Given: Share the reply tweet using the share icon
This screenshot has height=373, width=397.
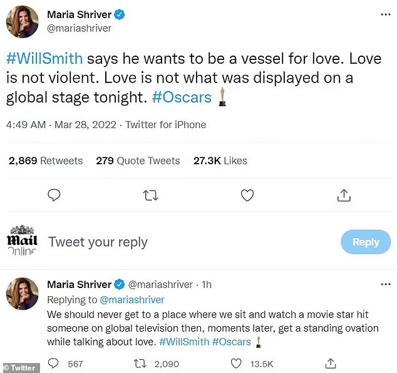Looking at the screenshot, I should coord(331,363).
